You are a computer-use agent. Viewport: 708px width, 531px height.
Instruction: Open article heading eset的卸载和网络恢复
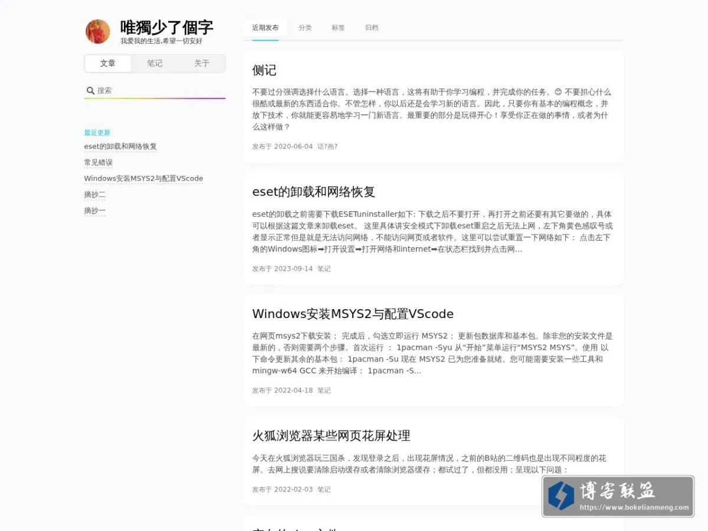(314, 192)
